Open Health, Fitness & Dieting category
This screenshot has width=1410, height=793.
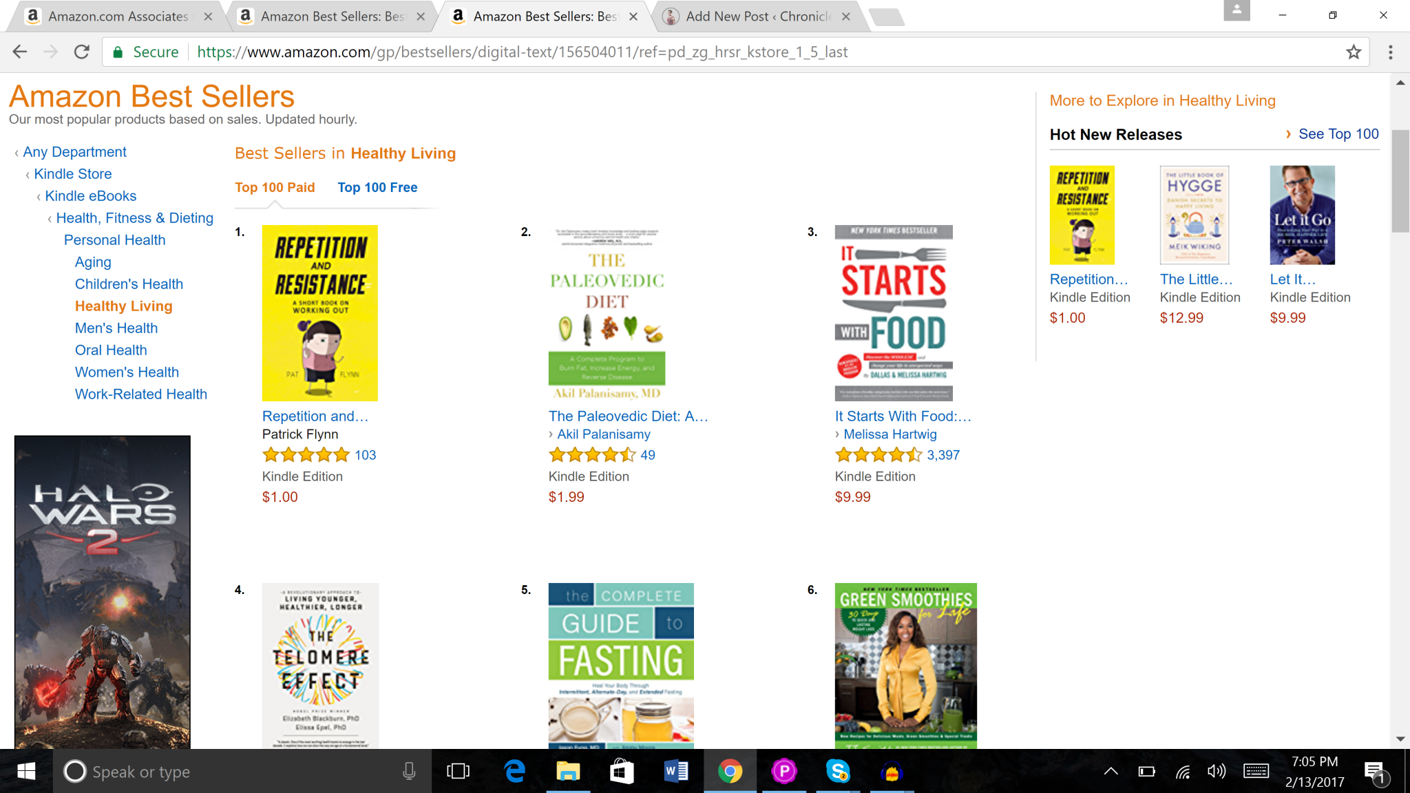(x=135, y=218)
